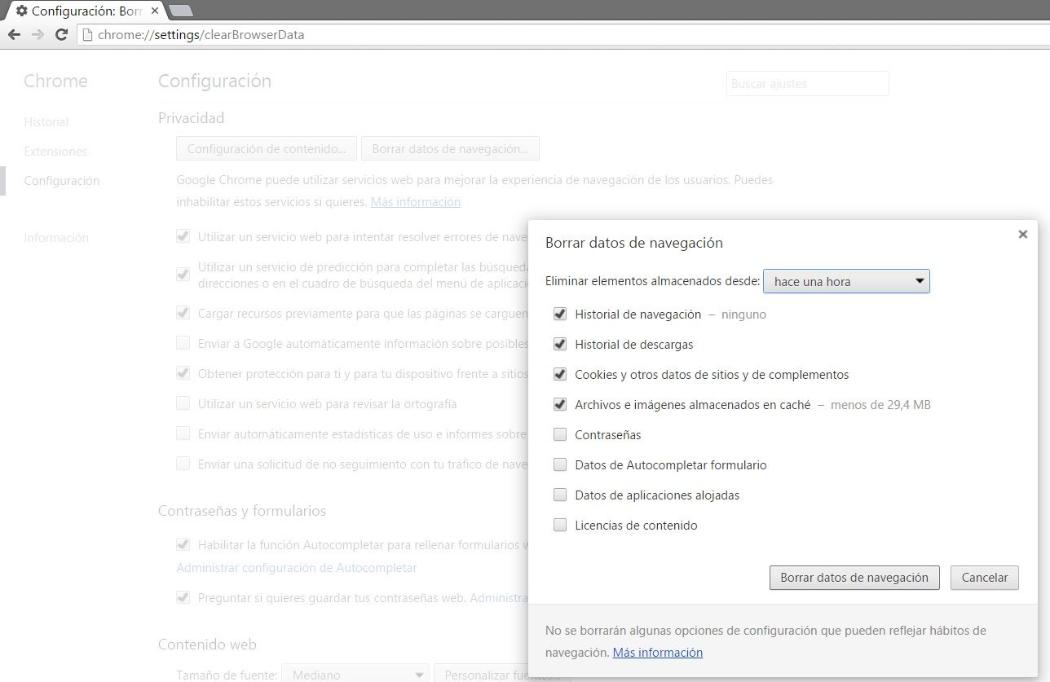This screenshot has width=1050, height=682.
Task: Close the Configuración browser tab
Action: [x=155, y=11]
